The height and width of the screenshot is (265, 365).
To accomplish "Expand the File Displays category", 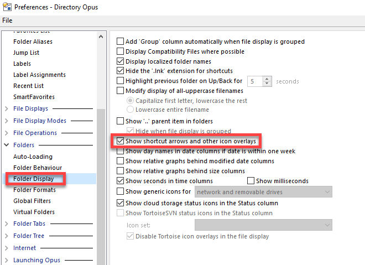I will coord(7,109).
